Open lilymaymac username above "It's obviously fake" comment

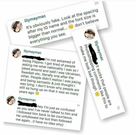(35, 18)
